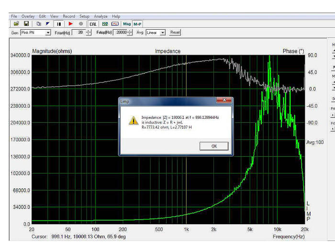Click the green grid setup icon
Screen dimensions: 335x252
(105, 24)
